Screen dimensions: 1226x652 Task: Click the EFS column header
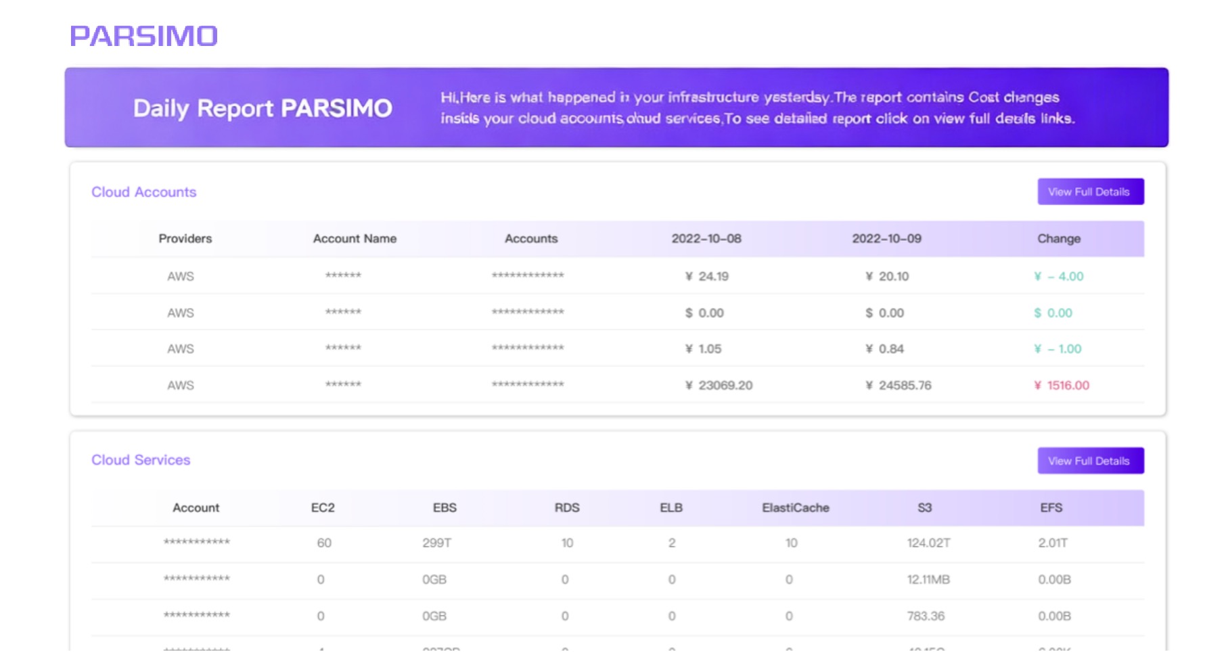(x=1051, y=508)
